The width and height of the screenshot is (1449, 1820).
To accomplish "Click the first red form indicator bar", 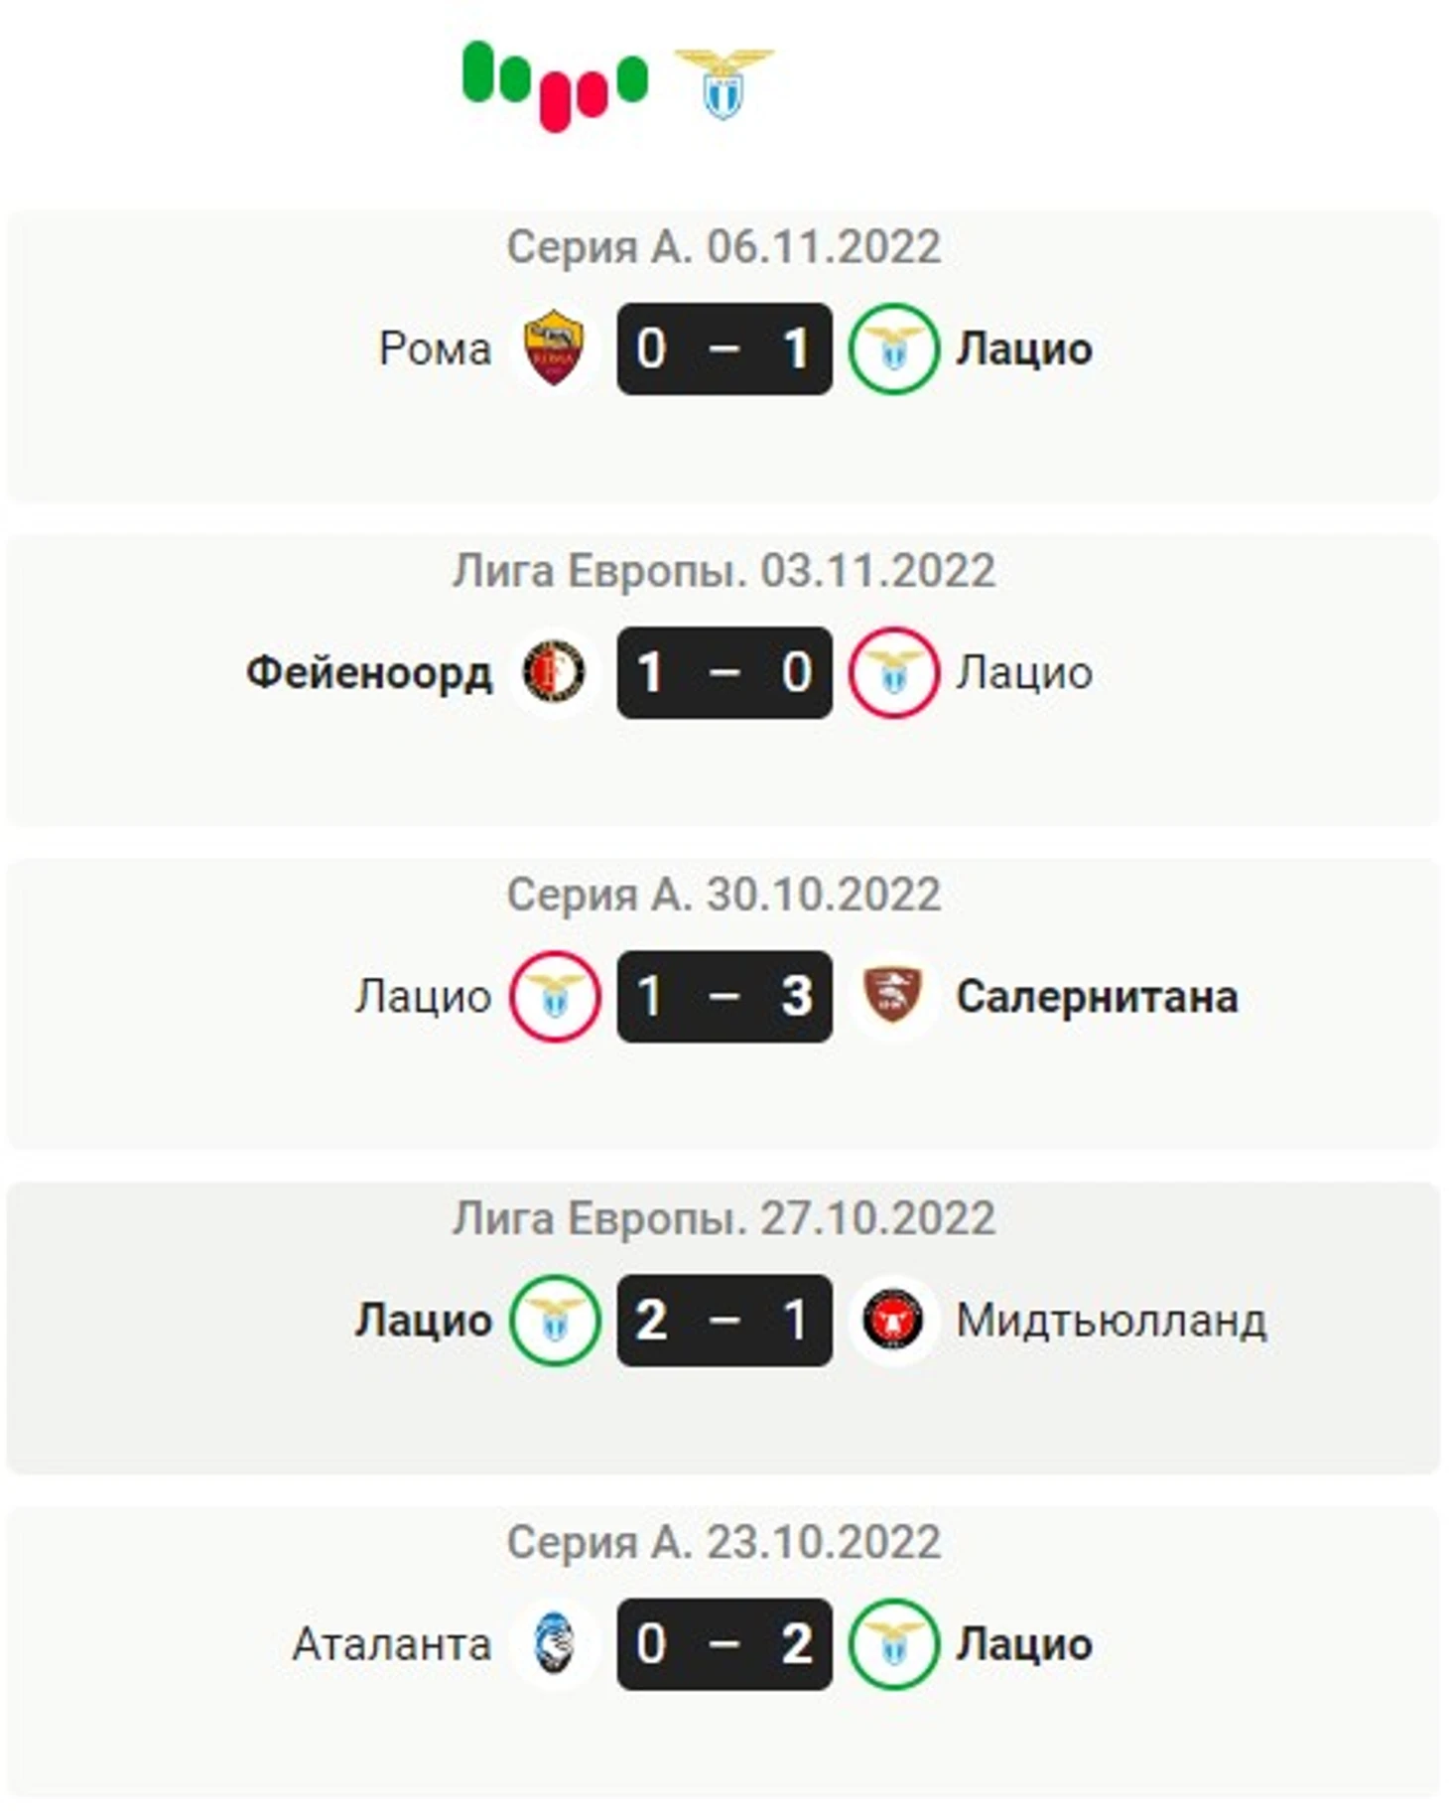I will [x=556, y=101].
